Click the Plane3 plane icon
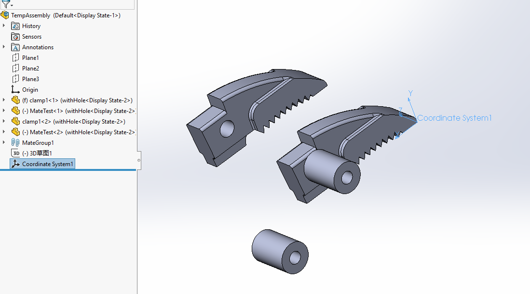Viewport: 530px width, 294px height. click(x=15, y=79)
